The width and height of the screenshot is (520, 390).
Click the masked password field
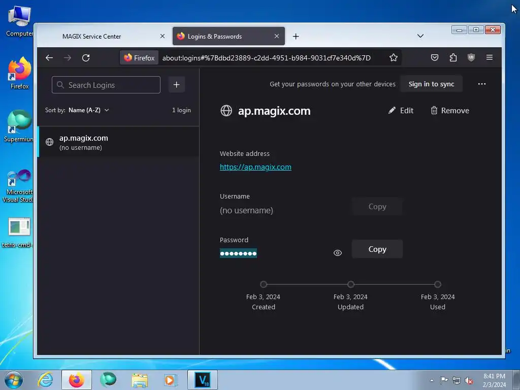tap(238, 253)
